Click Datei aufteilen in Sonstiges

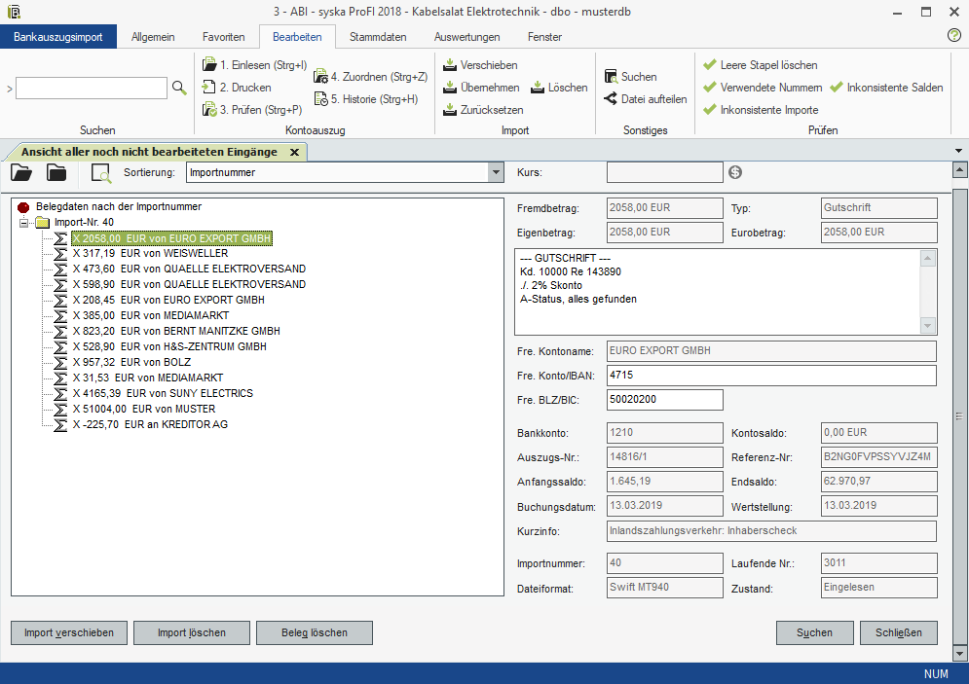pyautogui.click(x=645, y=99)
